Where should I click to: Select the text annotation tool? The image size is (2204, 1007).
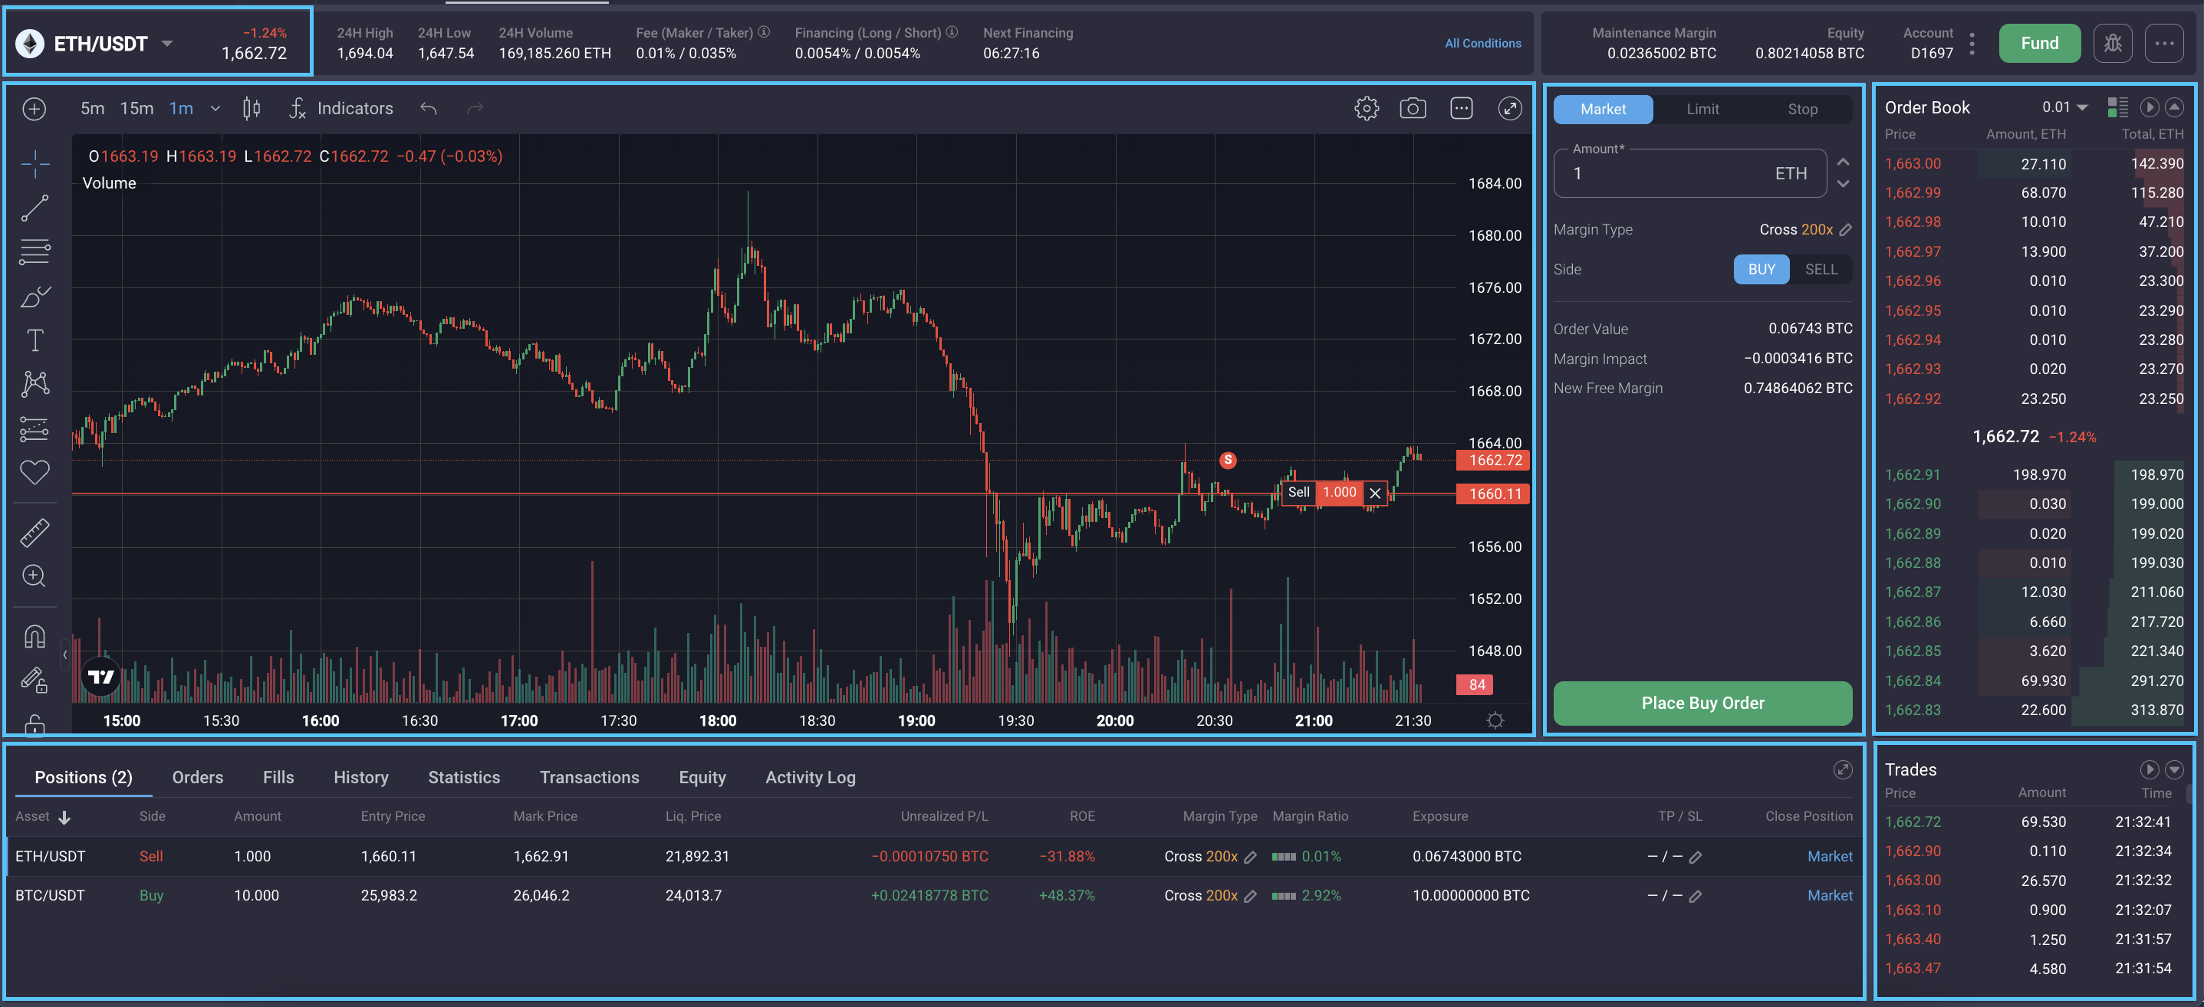click(x=35, y=340)
